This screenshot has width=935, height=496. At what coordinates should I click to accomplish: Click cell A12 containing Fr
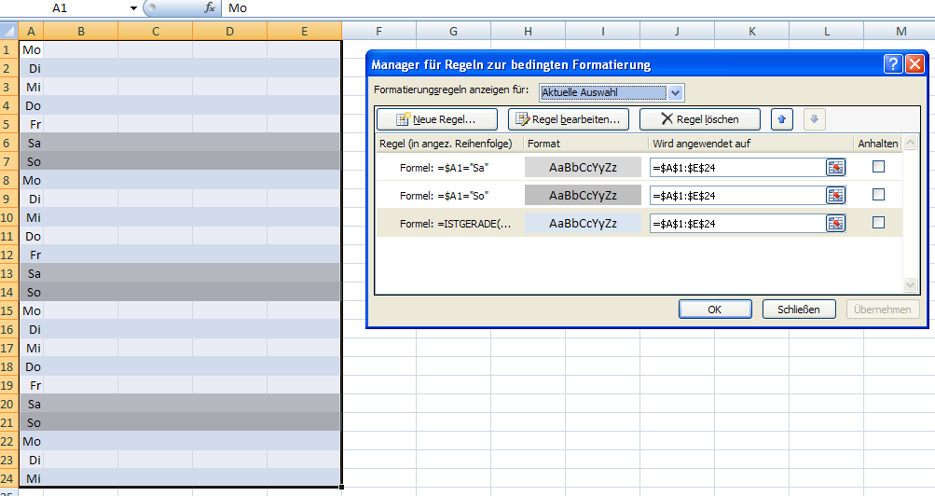click(32, 255)
